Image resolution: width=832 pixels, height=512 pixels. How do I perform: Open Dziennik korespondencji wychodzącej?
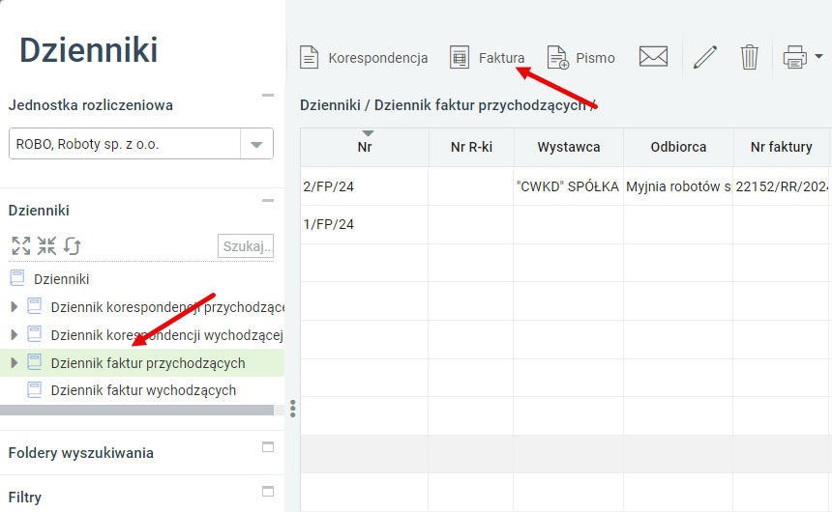click(x=167, y=335)
